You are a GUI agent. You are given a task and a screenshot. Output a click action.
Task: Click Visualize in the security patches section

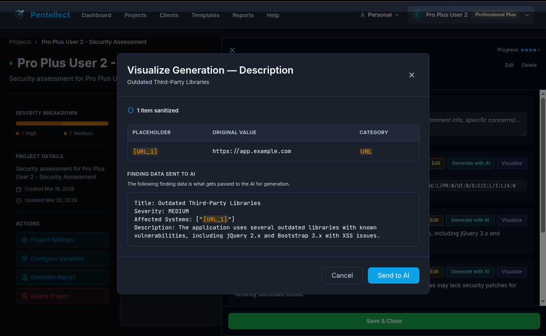pos(512,271)
